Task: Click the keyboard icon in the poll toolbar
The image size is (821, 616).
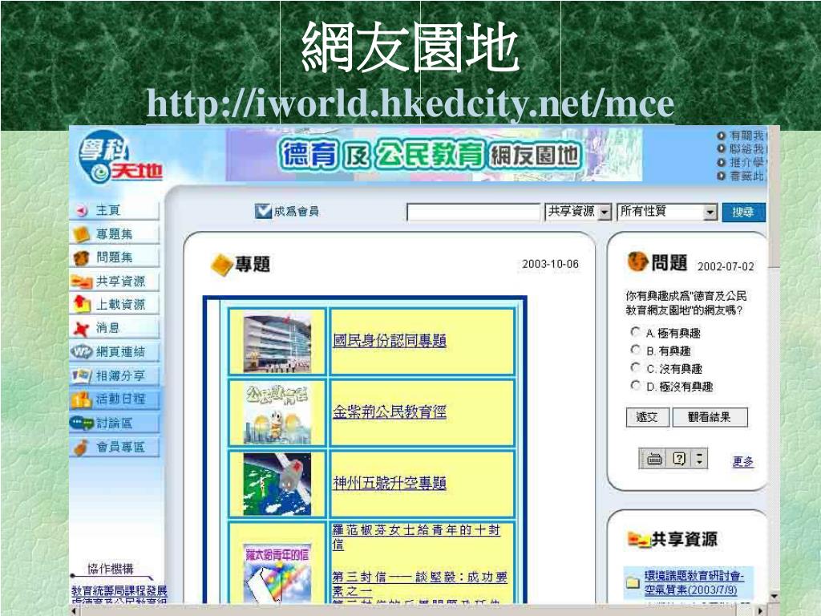Action: point(654,460)
